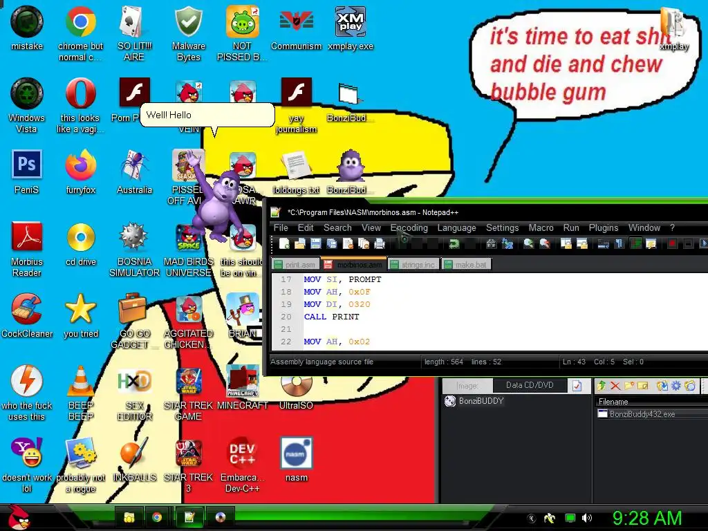Switch to the strings.inc tab
708x531 pixels.
(x=413, y=265)
